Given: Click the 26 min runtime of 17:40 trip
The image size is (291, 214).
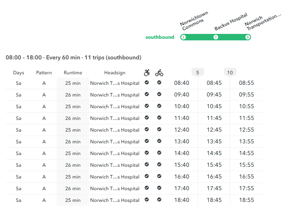Looking at the screenshot, I should (x=73, y=189).
